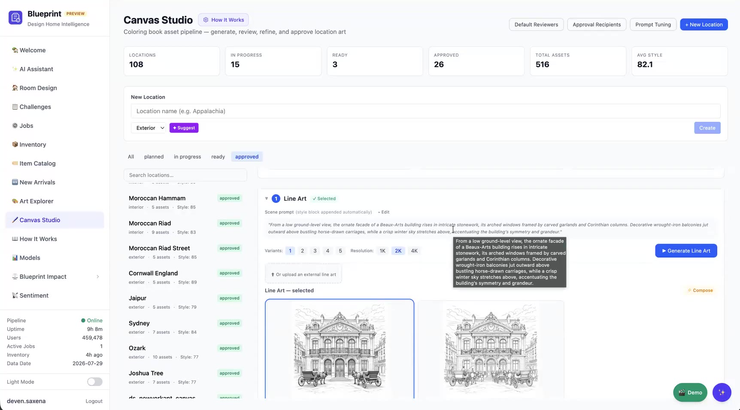Click the Demo button

tap(690, 392)
